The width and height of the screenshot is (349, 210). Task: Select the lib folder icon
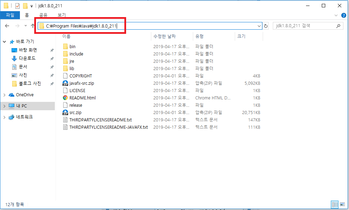[65, 68]
